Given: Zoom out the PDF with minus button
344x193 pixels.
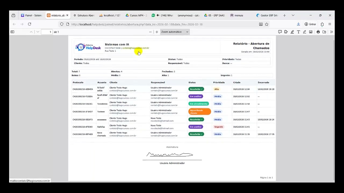Looking at the screenshot, I should pos(150,32).
